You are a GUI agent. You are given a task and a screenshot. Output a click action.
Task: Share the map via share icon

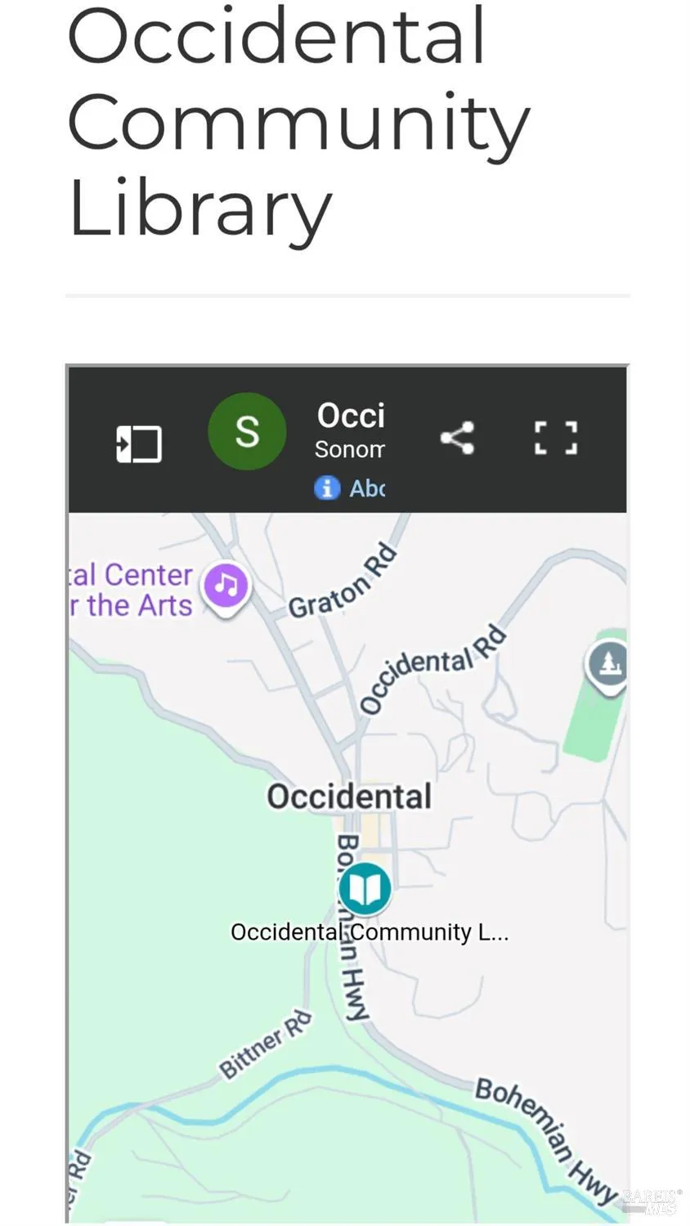pos(457,438)
